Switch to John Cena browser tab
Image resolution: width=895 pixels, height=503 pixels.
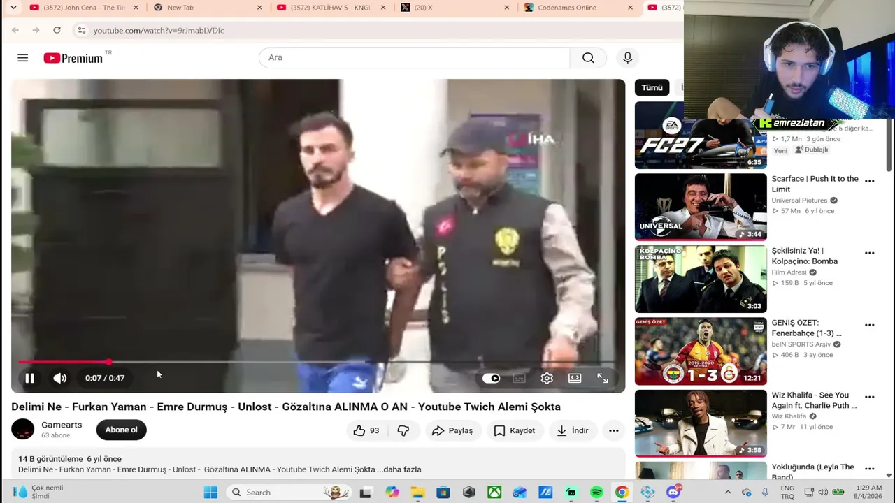84,8
